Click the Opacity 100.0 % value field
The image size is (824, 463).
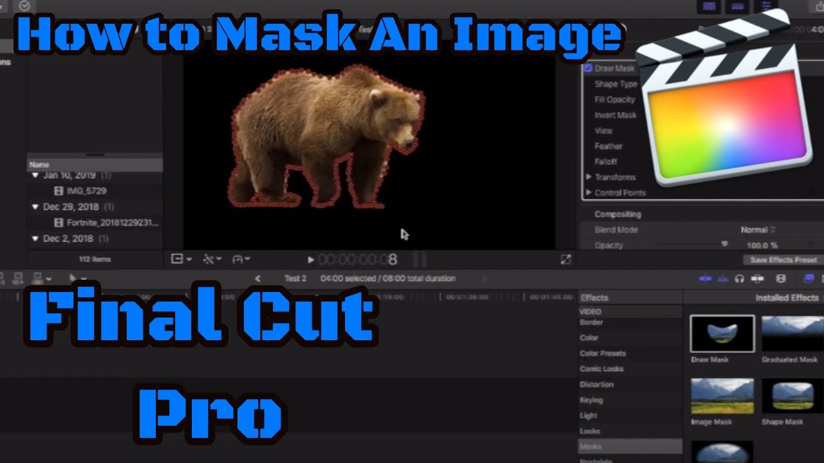[762, 245]
